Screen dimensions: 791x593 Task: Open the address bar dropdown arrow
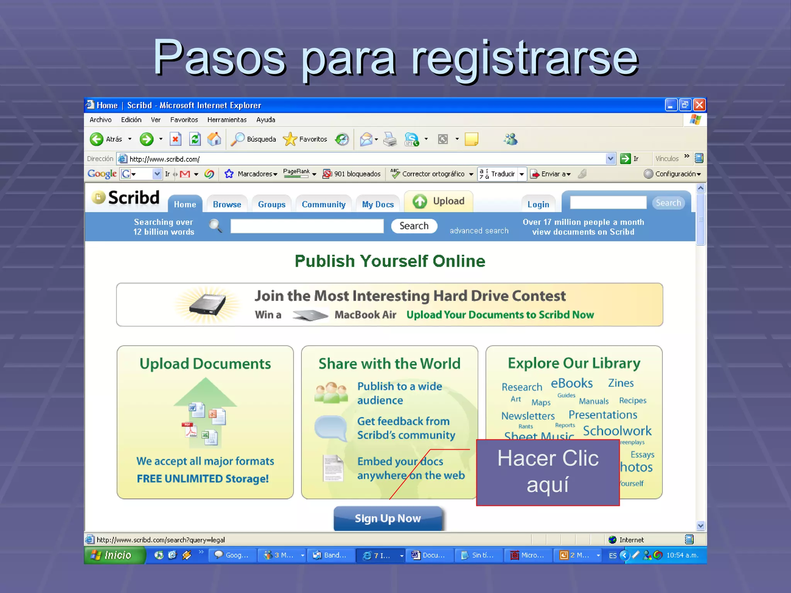coord(610,159)
